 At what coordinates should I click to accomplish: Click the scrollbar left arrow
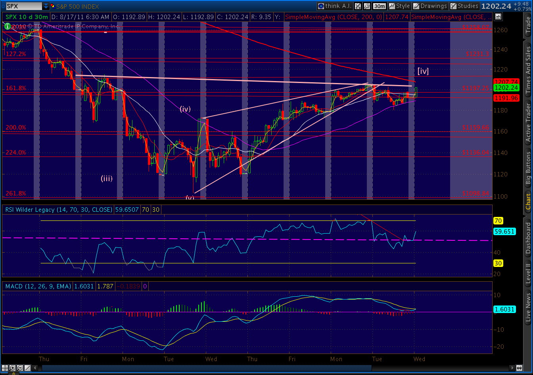(35, 368)
